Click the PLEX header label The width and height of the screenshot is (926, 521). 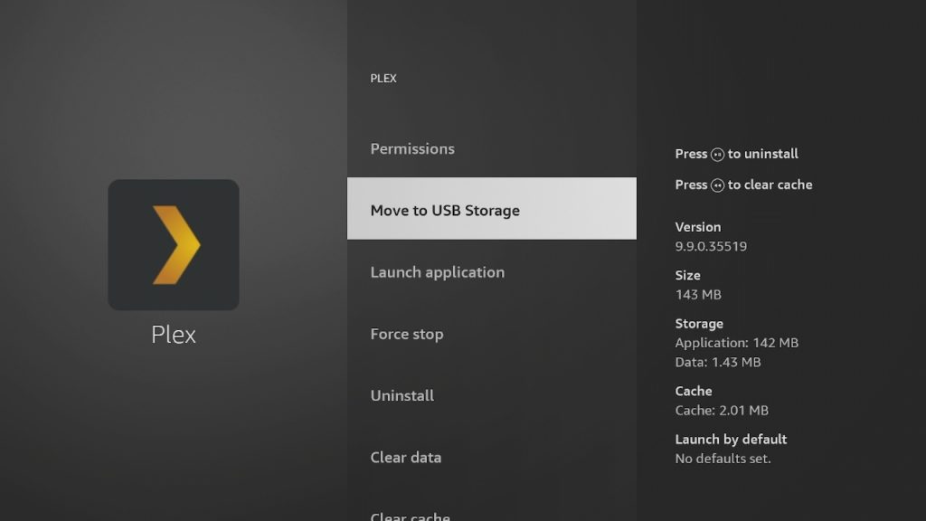[383, 79]
